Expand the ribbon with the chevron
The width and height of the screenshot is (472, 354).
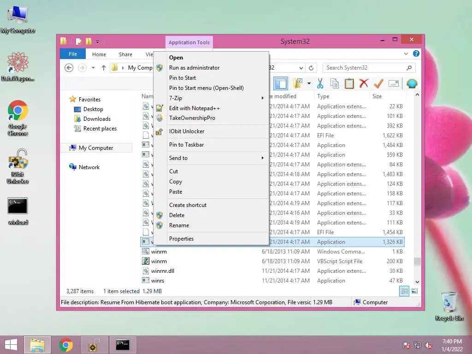pyautogui.click(x=406, y=54)
